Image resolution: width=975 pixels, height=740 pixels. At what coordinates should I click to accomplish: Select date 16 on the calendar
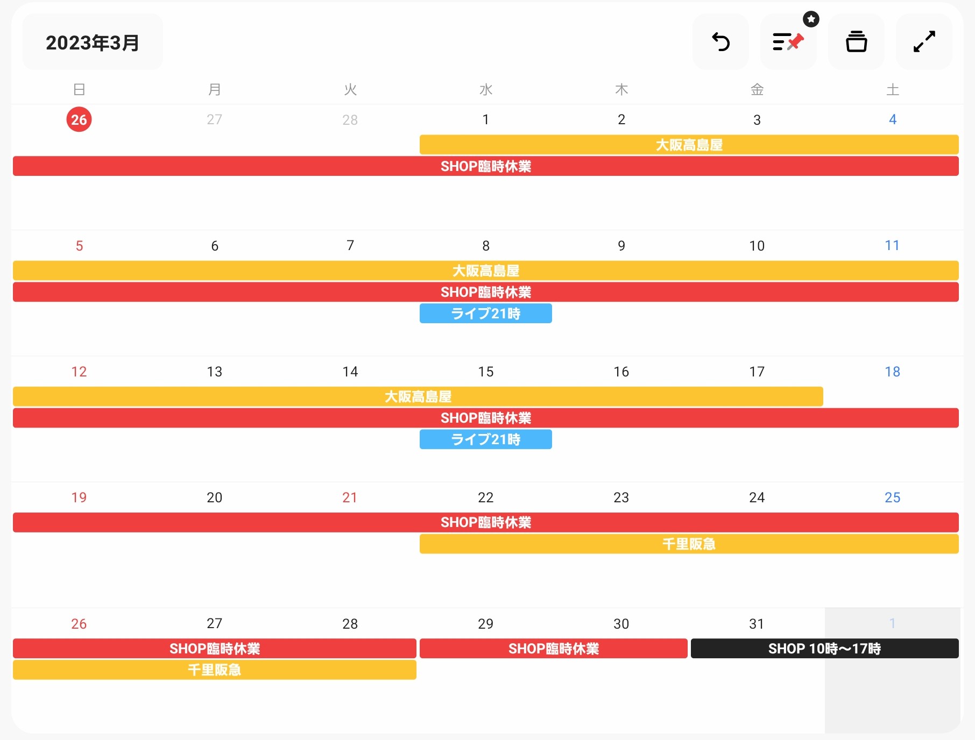(621, 372)
